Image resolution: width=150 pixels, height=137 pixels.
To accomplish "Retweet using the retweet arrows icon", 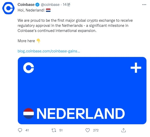I will pos(54,130).
